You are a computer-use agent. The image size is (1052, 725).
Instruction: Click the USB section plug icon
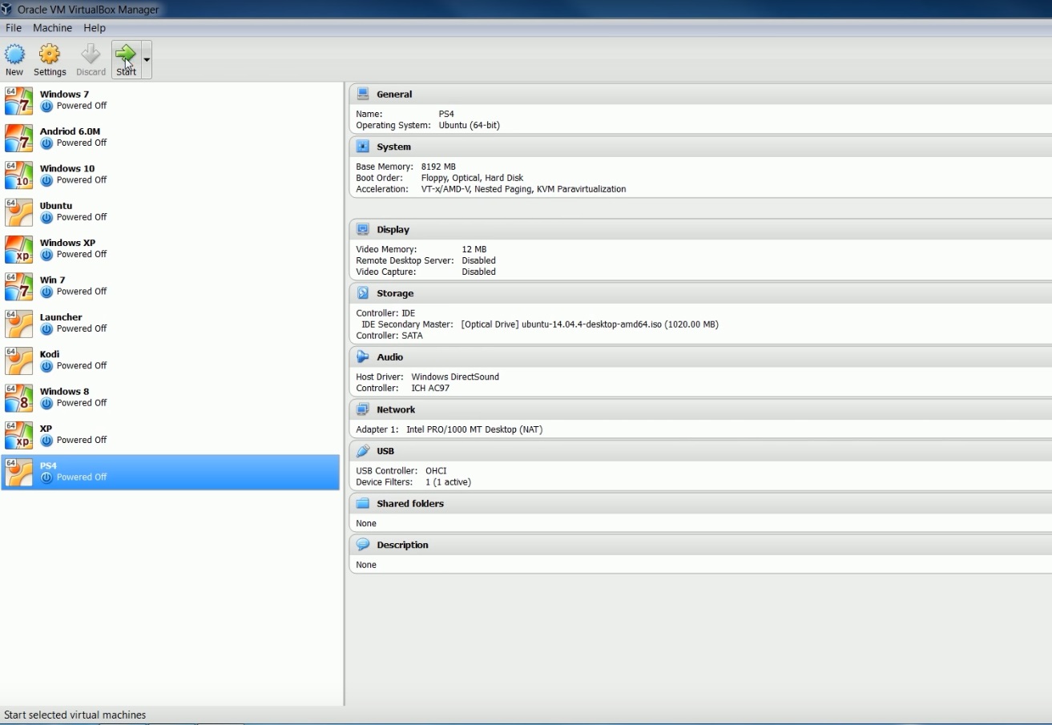[363, 451]
